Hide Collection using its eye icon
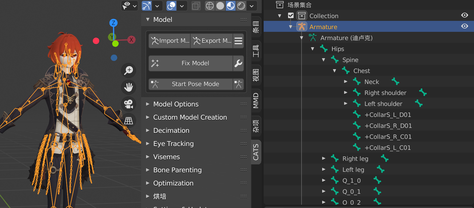Screen dimensions: 474x208 click(x=464, y=15)
